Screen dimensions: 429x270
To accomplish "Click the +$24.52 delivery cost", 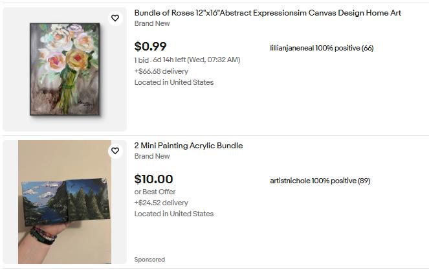I will (x=161, y=203).
